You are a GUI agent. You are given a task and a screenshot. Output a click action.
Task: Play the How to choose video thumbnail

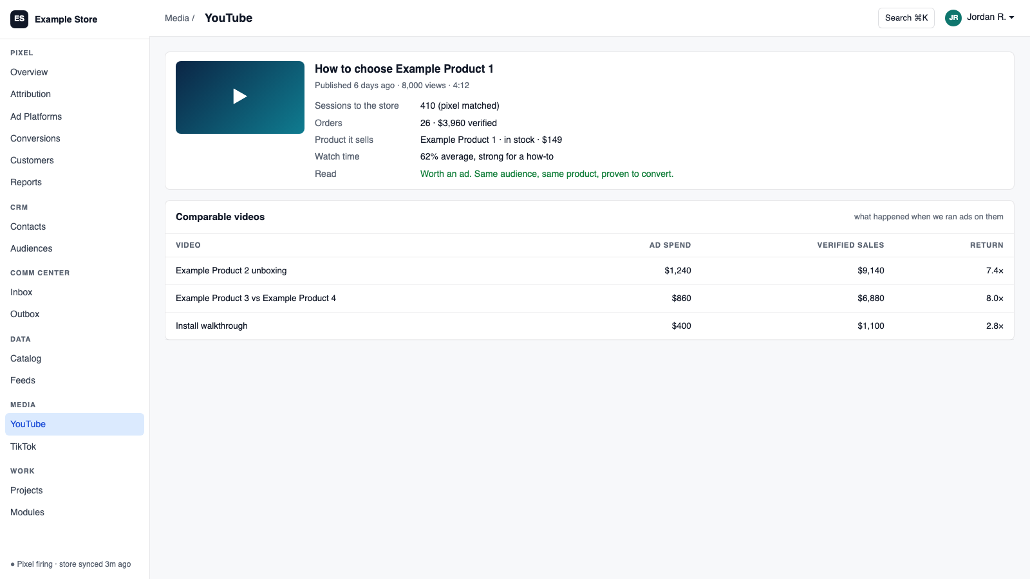click(x=240, y=97)
